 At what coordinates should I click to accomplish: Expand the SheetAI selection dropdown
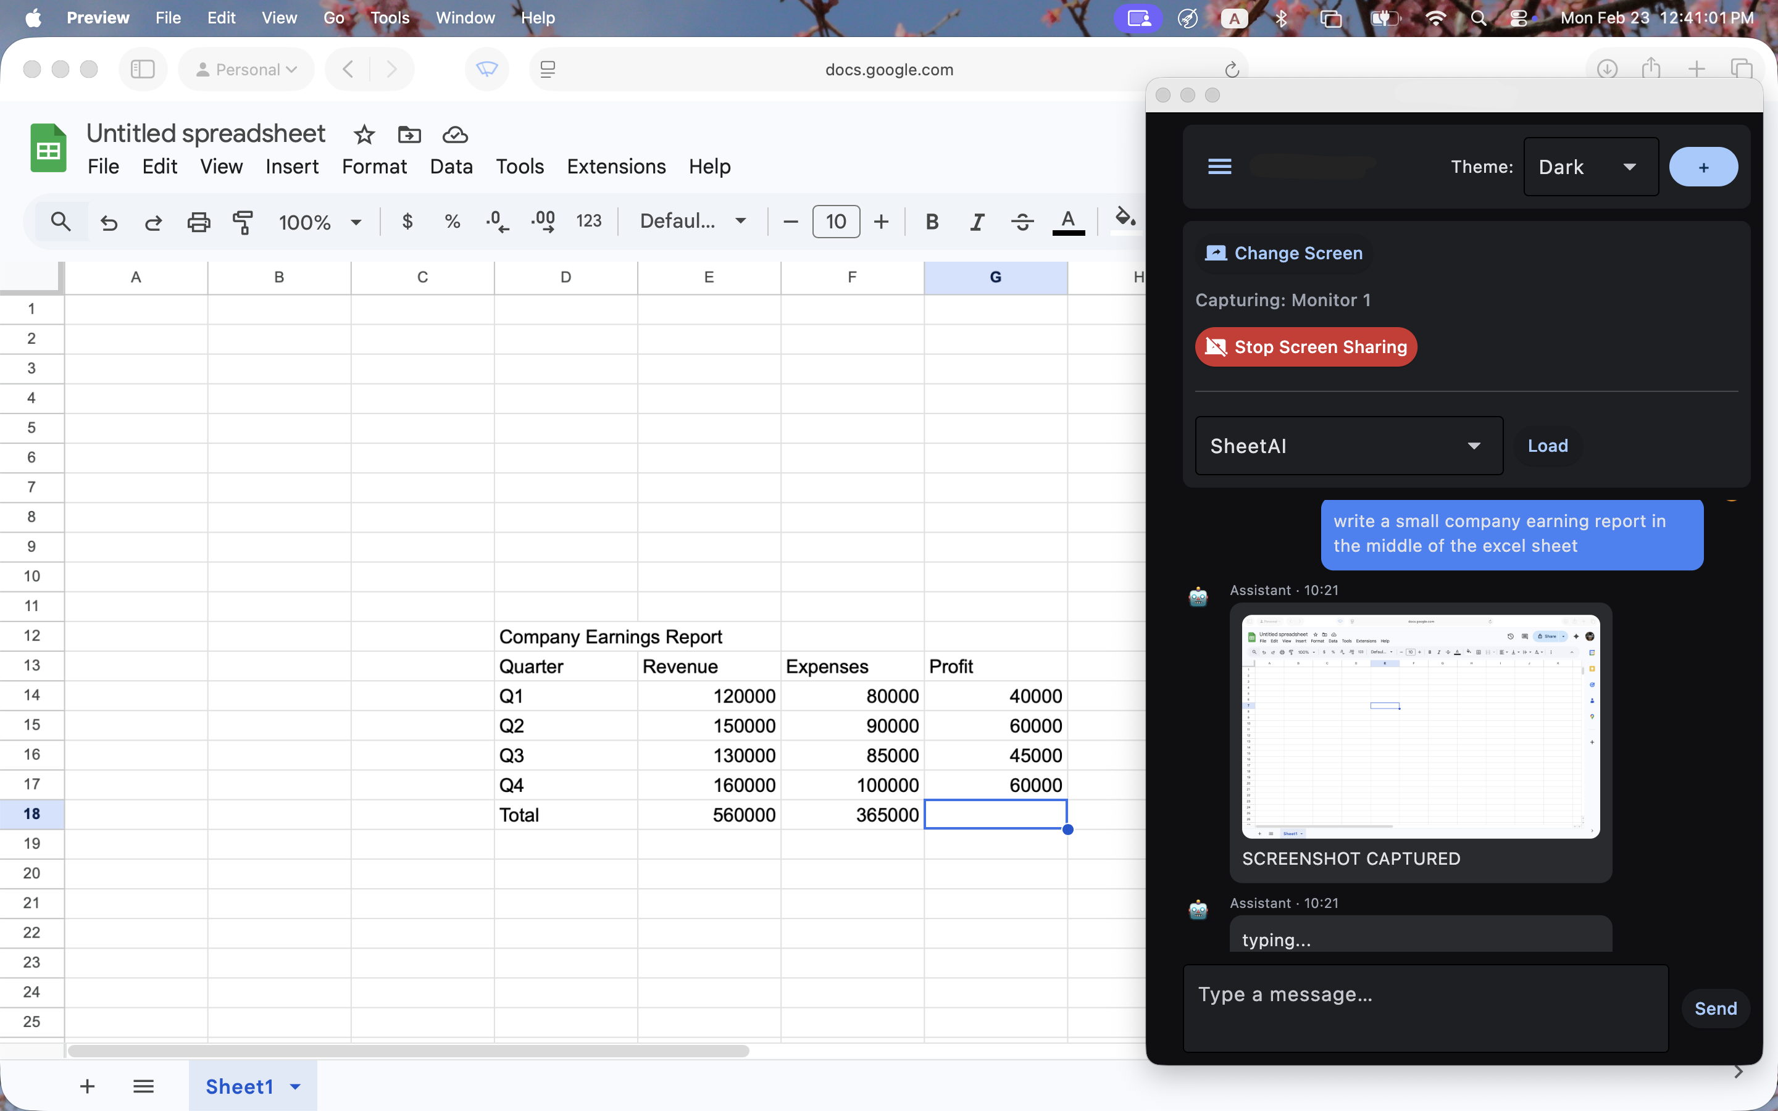(x=1348, y=446)
